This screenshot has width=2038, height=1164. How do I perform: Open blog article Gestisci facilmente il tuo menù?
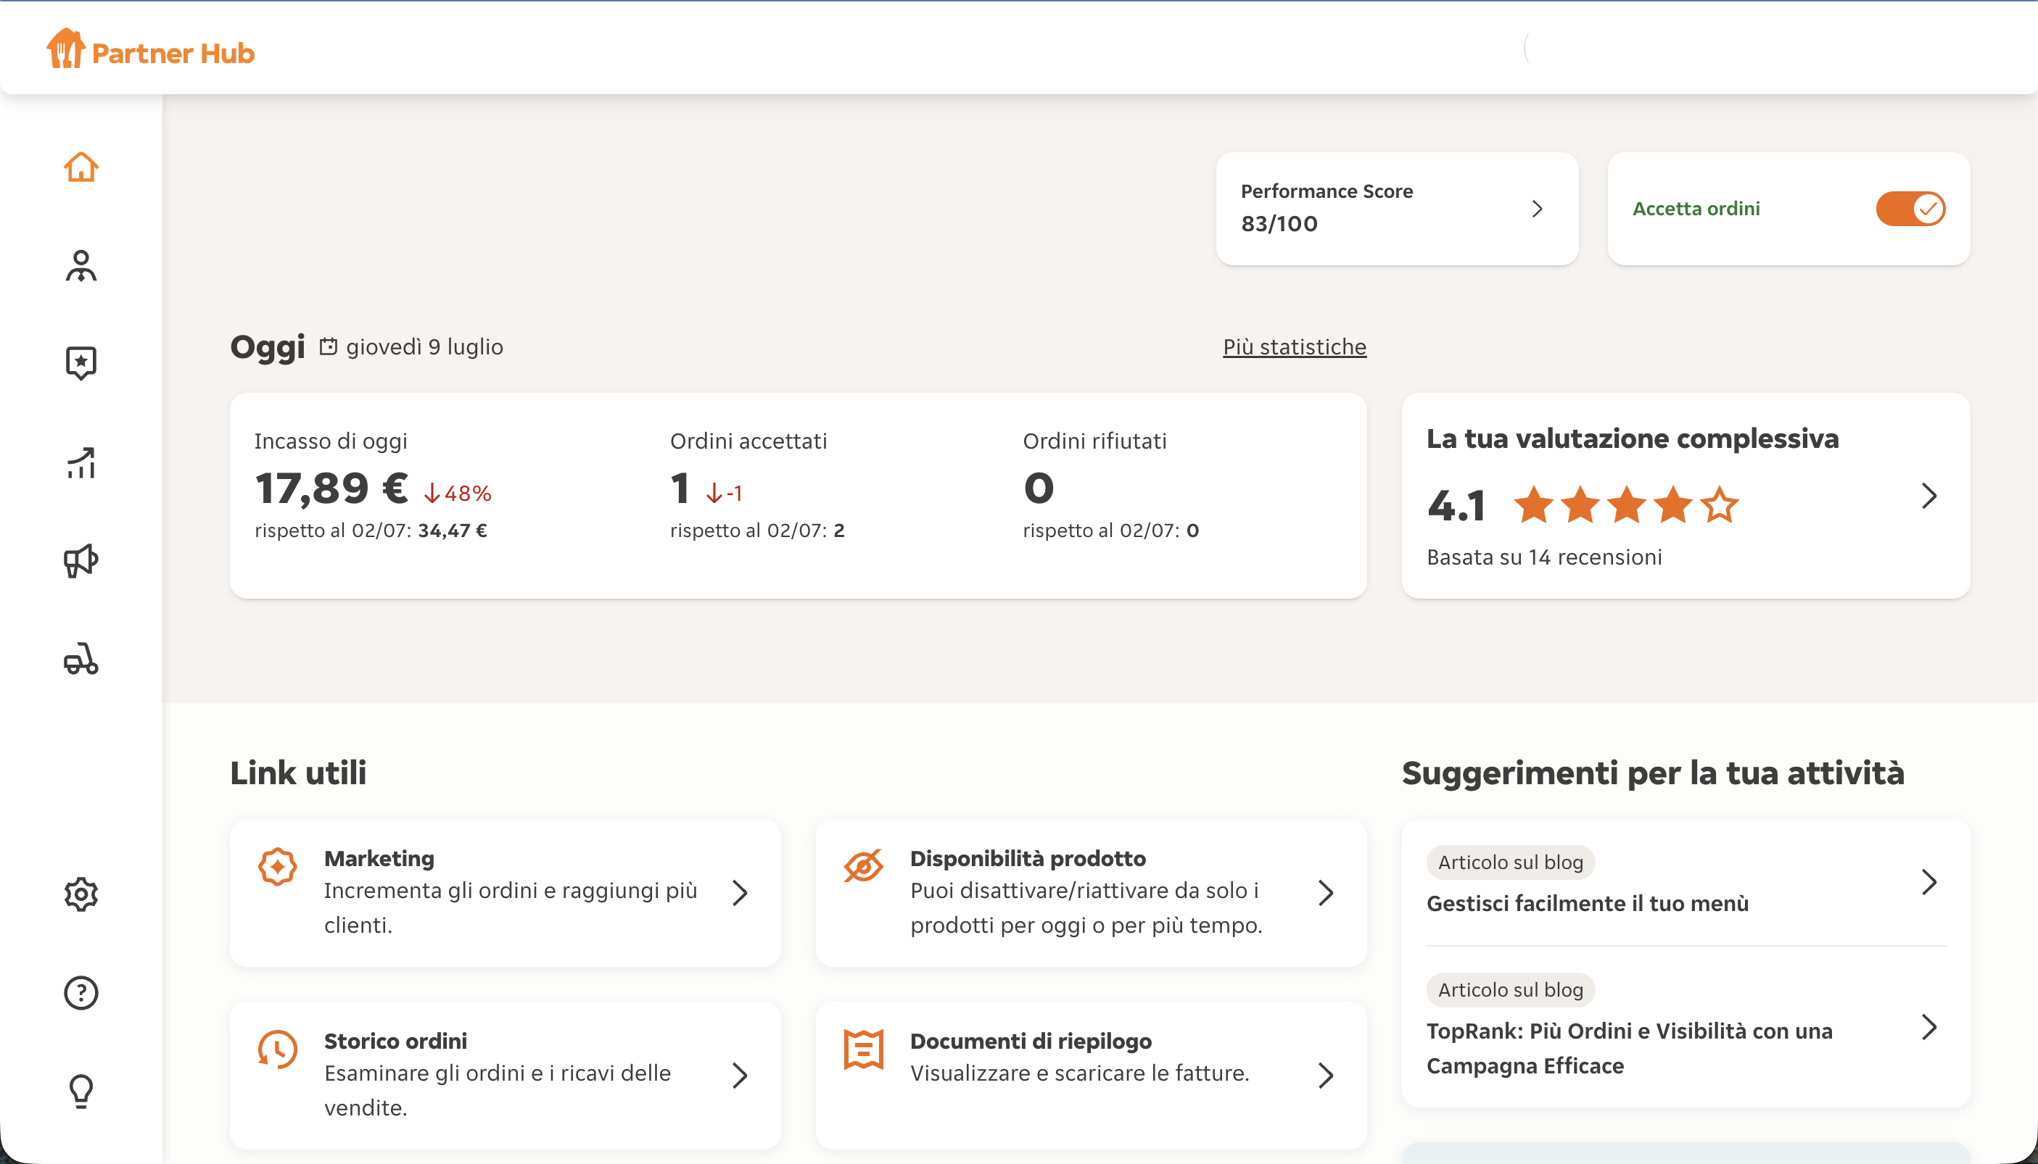pos(1686,883)
